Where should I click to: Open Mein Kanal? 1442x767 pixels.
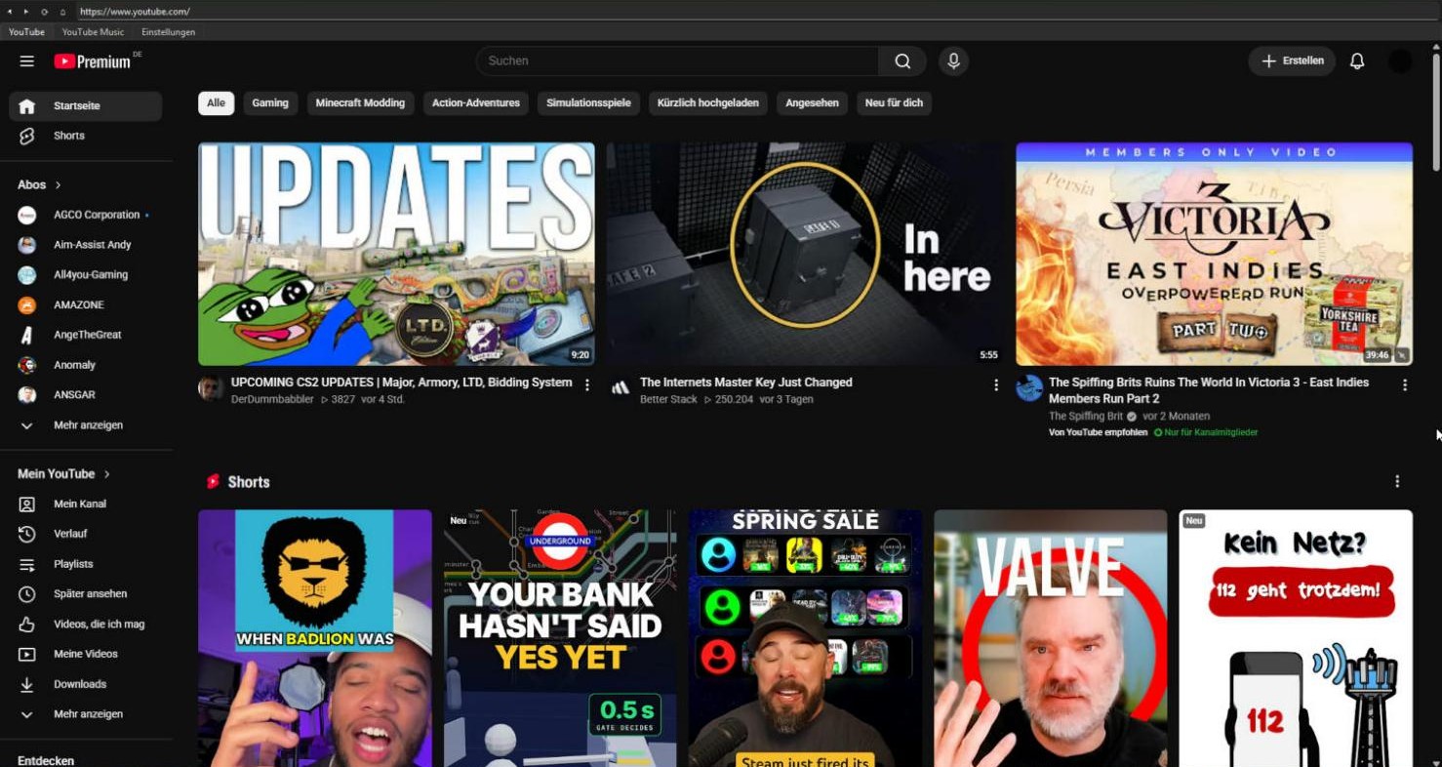(x=86, y=505)
